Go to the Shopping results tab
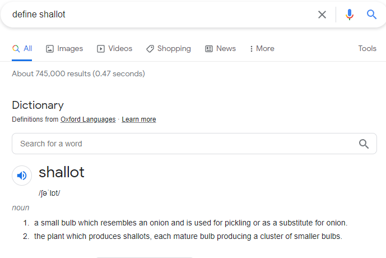Viewport: 386px width, 258px height. pos(169,49)
